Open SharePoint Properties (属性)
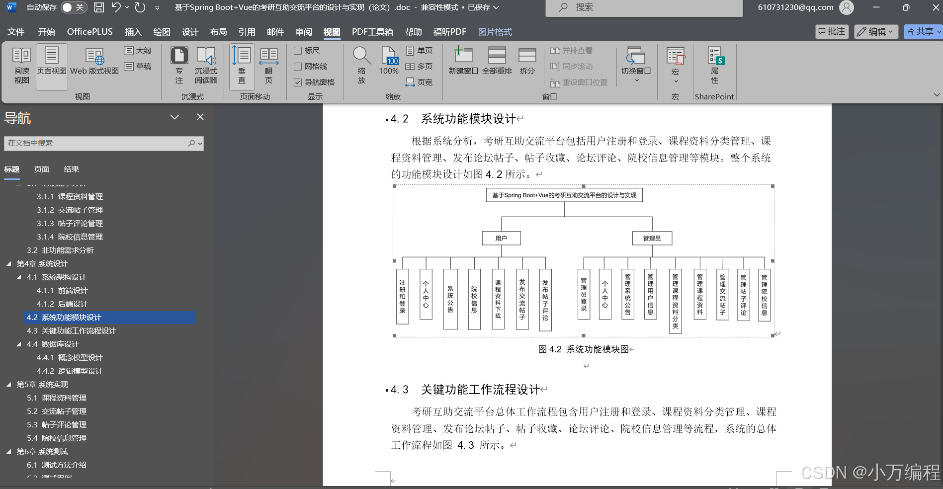943x489 pixels. [714, 66]
